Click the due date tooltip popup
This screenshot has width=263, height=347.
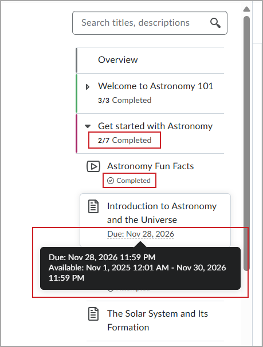click(140, 268)
